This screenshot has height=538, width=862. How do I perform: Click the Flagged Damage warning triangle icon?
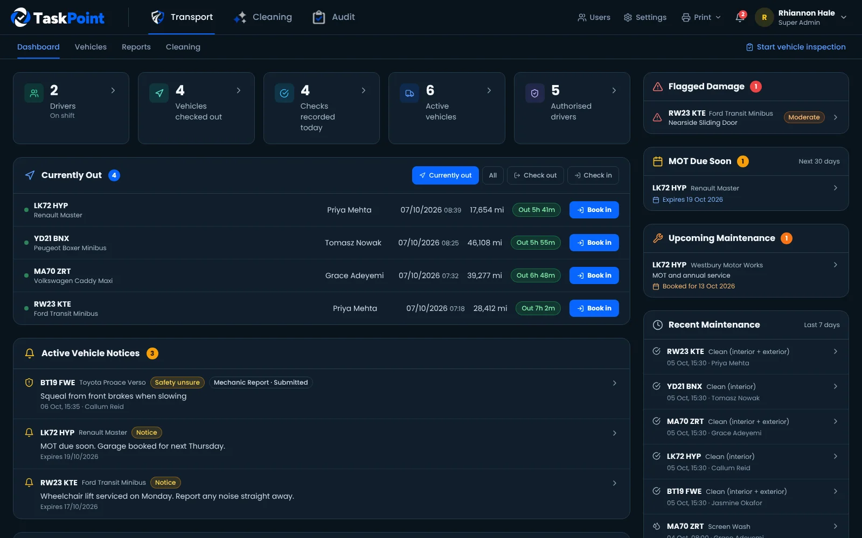click(x=658, y=87)
